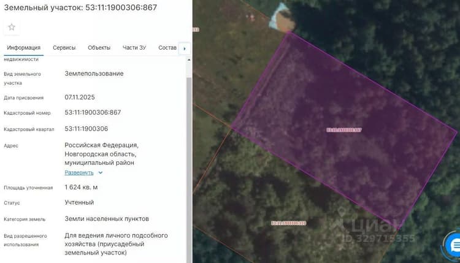Click the Вид разрешенного использования label
This screenshot has width=460, height=263.
(x=26, y=240)
